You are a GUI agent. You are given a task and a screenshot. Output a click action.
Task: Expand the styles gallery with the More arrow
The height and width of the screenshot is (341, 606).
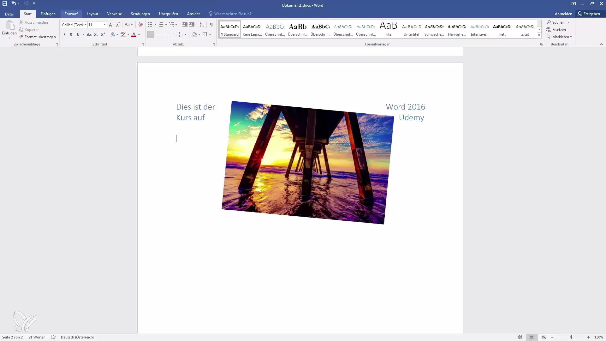(539, 36)
